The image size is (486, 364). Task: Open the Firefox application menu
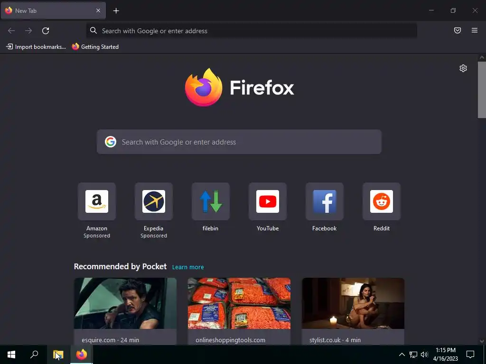(x=475, y=30)
